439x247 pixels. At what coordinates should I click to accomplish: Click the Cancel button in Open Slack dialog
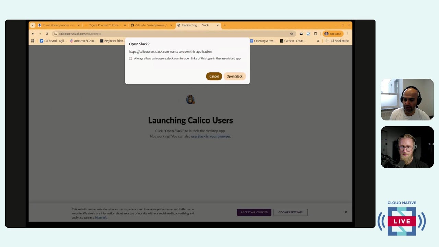click(214, 76)
